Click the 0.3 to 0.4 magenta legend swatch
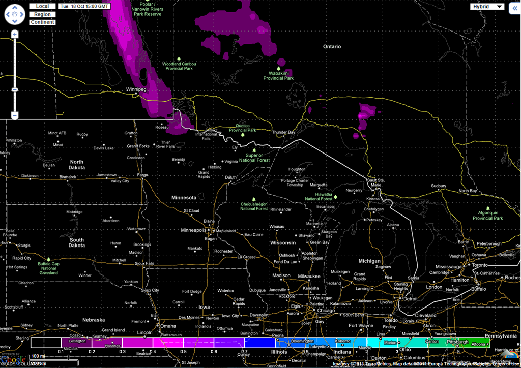This screenshot has width=521, height=368. coord(137,343)
